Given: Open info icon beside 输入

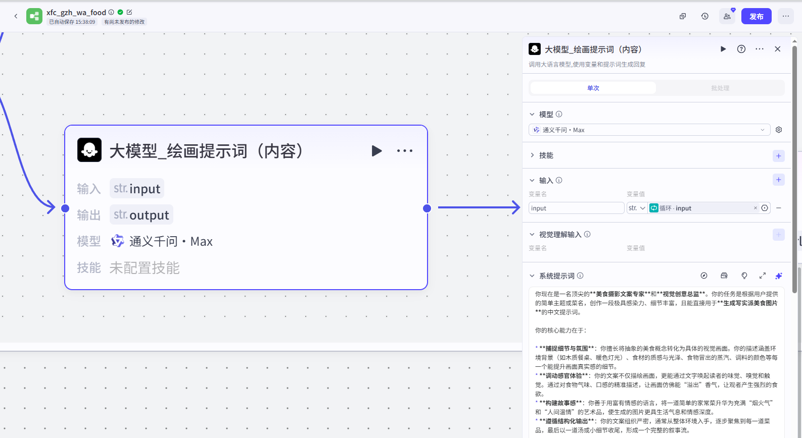Looking at the screenshot, I should pos(559,180).
